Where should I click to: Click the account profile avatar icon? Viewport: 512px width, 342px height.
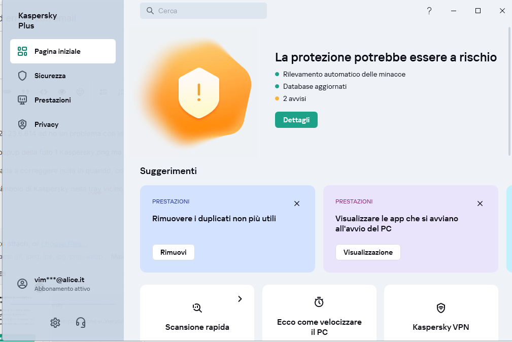coord(22,284)
